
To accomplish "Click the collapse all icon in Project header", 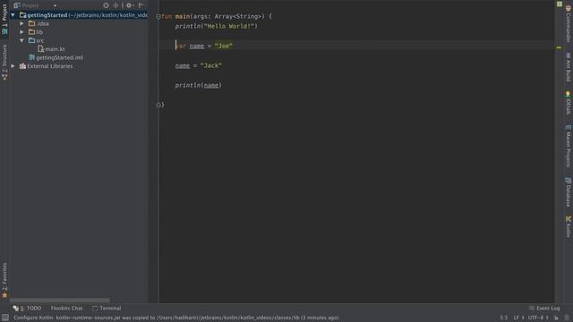I will pos(115,5).
